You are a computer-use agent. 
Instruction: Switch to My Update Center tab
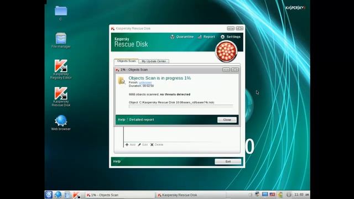(x=154, y=61)
